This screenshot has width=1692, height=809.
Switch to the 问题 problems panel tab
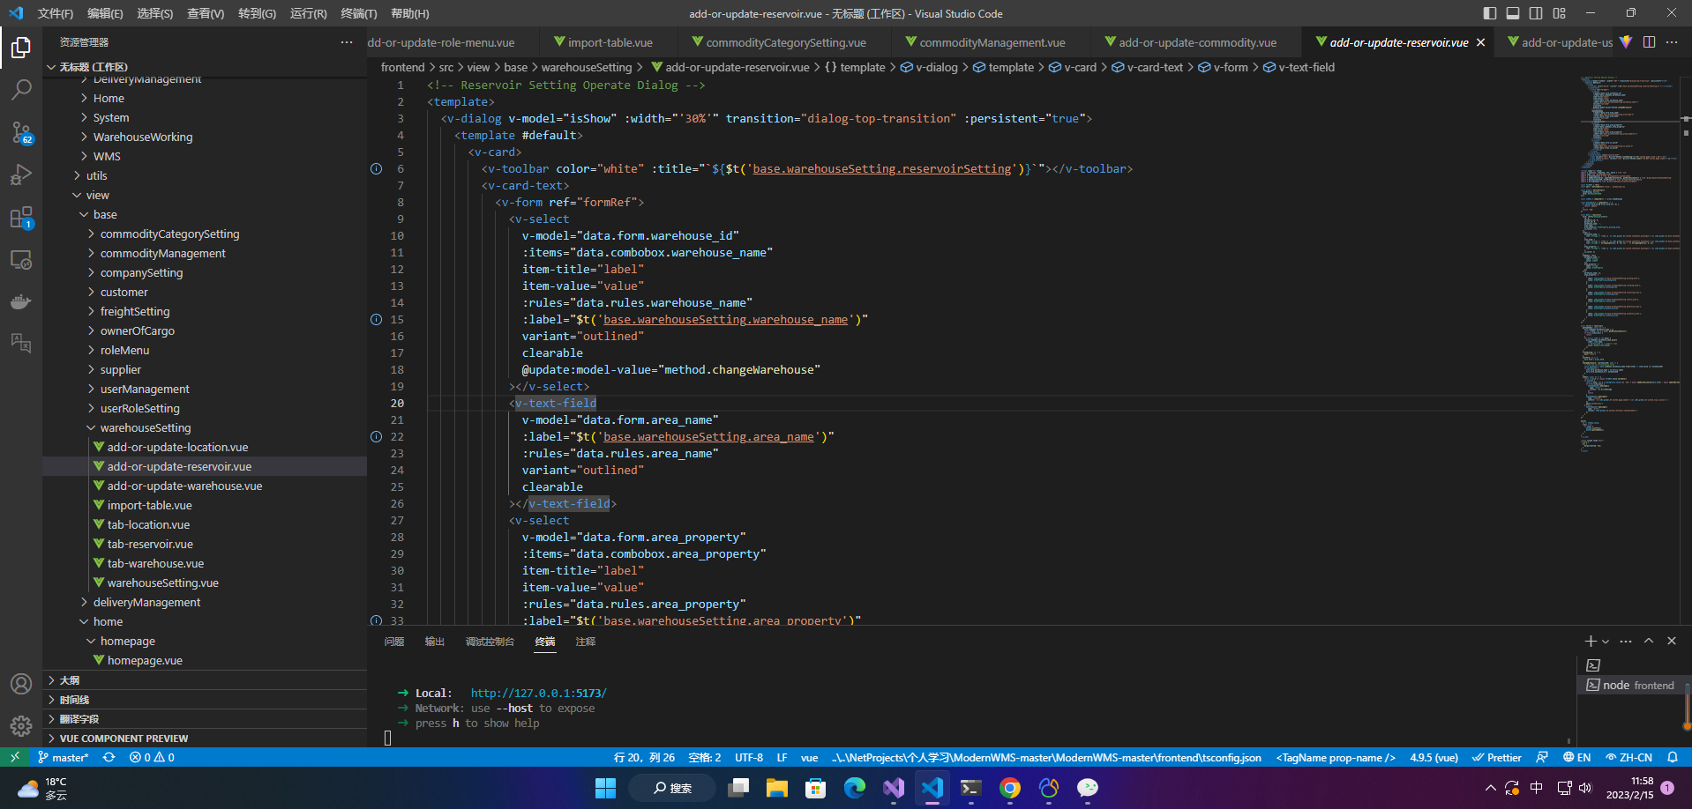394,642
